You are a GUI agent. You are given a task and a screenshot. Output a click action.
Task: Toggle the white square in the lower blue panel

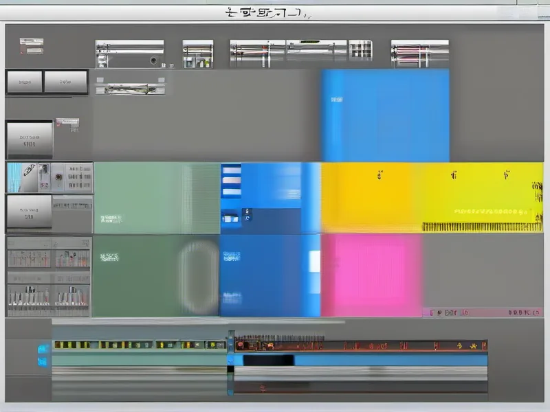tap(314, 261)
